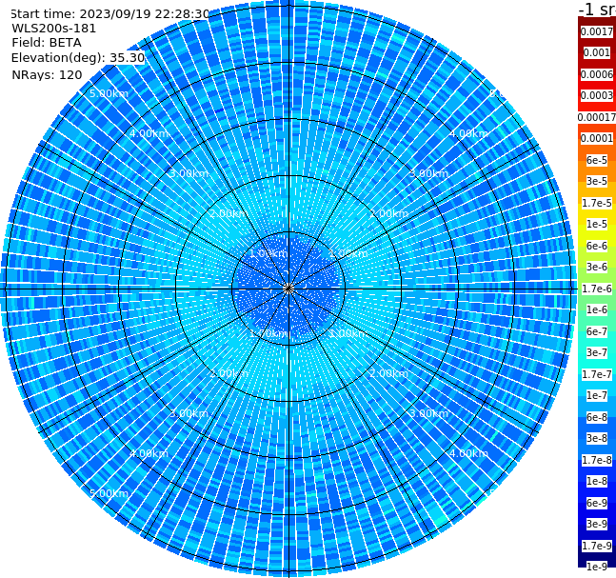Image resolution: width=616 pixels, height=578 pixels.
Task: Click the 0.0017 colorbar label
Action: (597, 31)
